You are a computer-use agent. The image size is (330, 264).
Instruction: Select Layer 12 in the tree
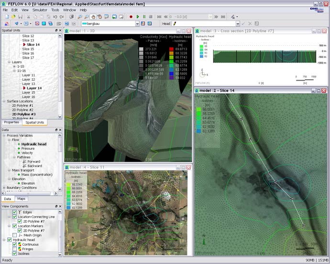point(28,79)
